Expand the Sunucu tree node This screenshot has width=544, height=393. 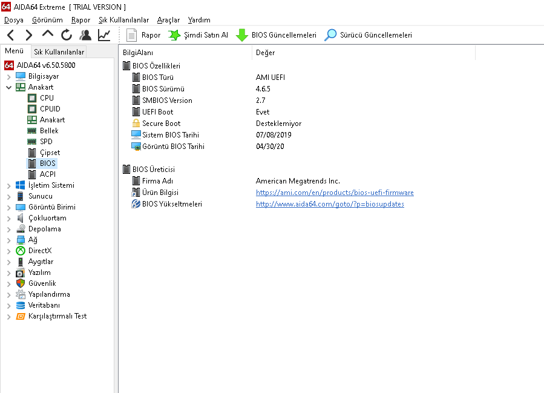point(9,196)
